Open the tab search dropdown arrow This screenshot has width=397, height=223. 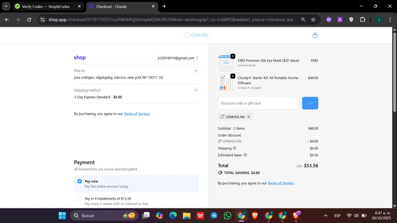coord(6,6)
